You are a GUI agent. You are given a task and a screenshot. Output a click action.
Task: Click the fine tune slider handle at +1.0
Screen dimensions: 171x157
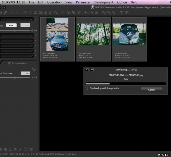pos(15,78)
